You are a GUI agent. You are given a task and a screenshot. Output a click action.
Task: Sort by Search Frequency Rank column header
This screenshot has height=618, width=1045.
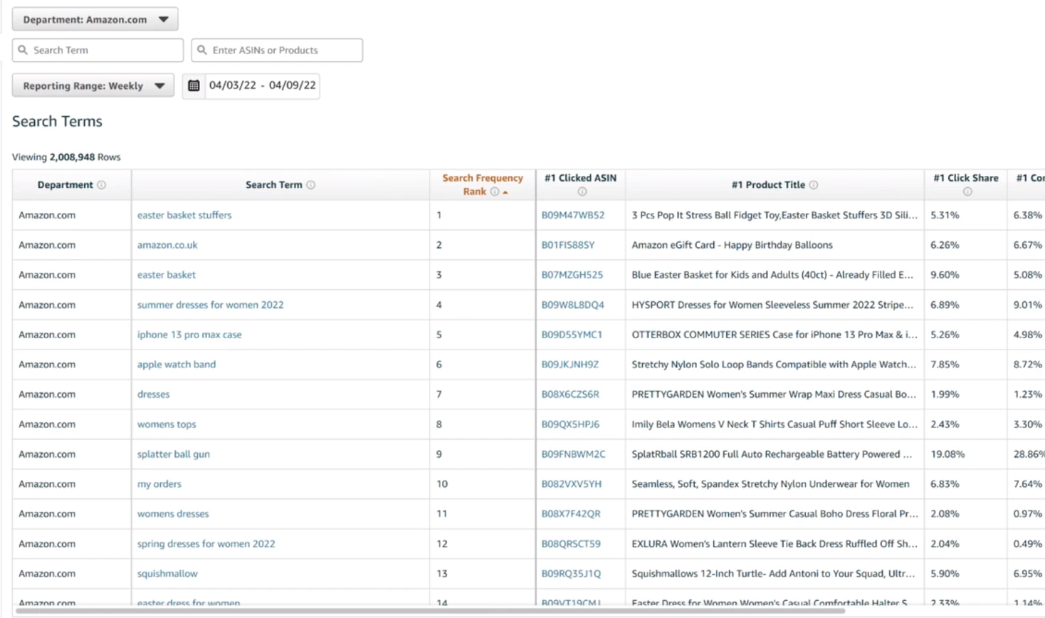coord(482,179)
